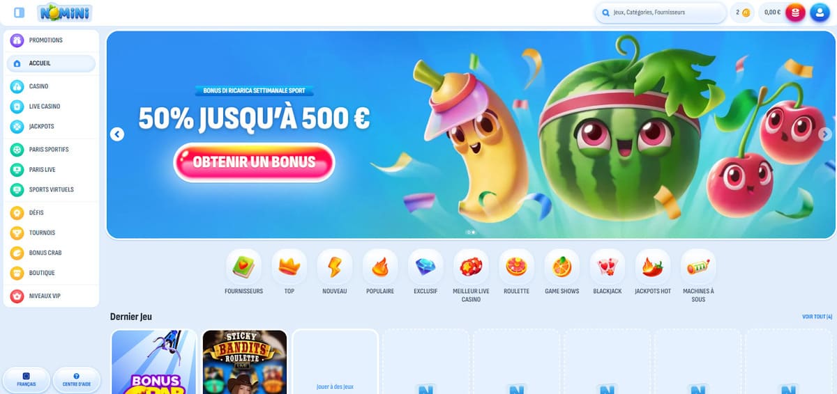Open the Sticky Bandits Roulette thumbnail
The image size is (837, 394).
click(245, 362)
